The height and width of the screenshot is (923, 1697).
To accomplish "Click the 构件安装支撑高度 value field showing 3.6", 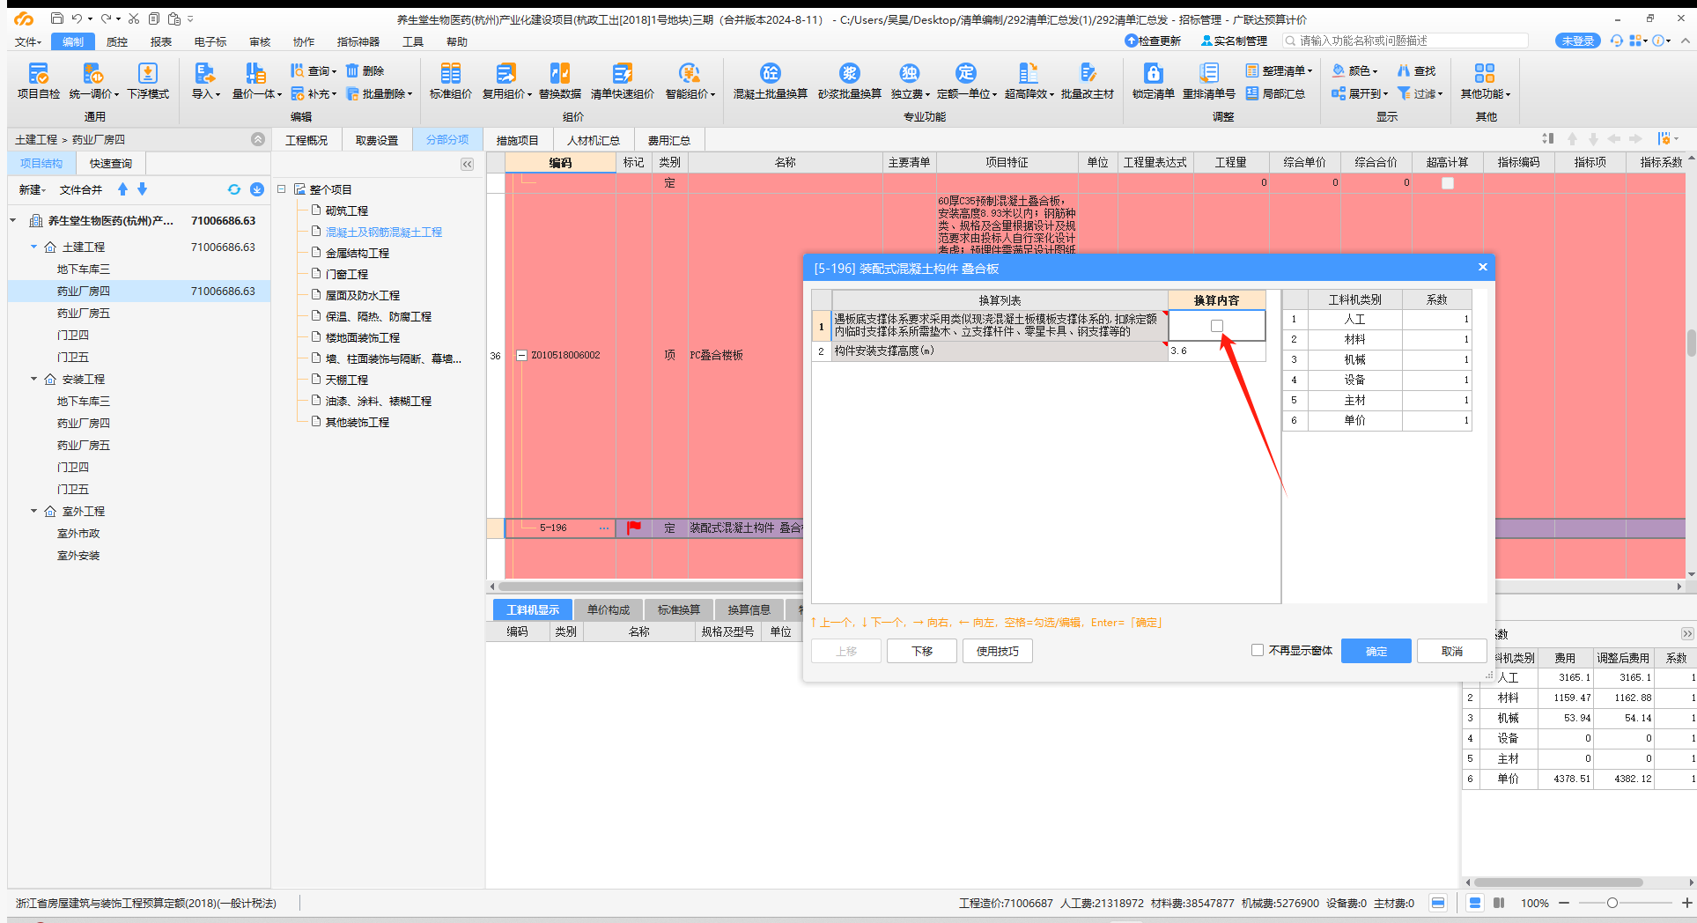I will click(1216, 351).
